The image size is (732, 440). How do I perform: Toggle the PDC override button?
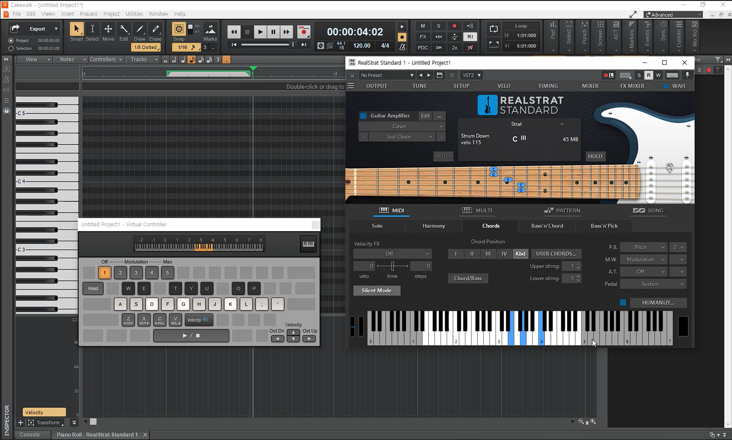click(423, 47)
